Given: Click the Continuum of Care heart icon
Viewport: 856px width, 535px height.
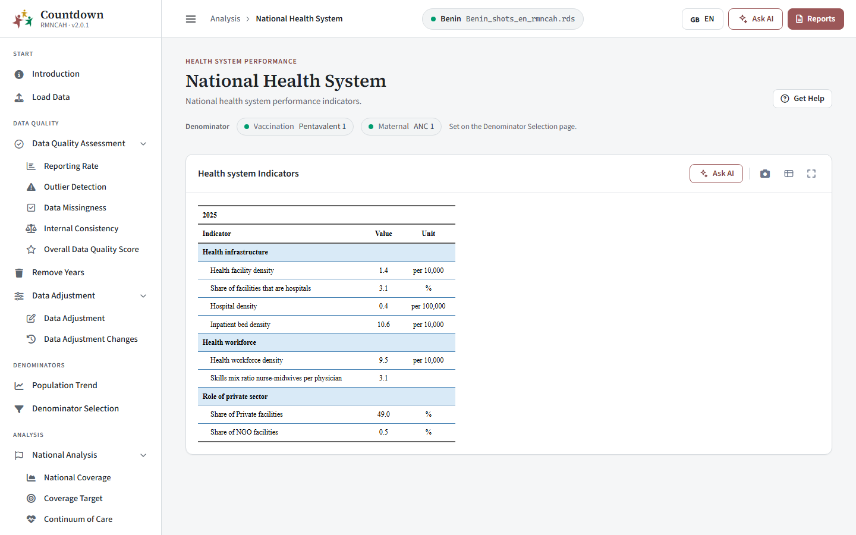Looking at the screenshot, I should (31, 520).
